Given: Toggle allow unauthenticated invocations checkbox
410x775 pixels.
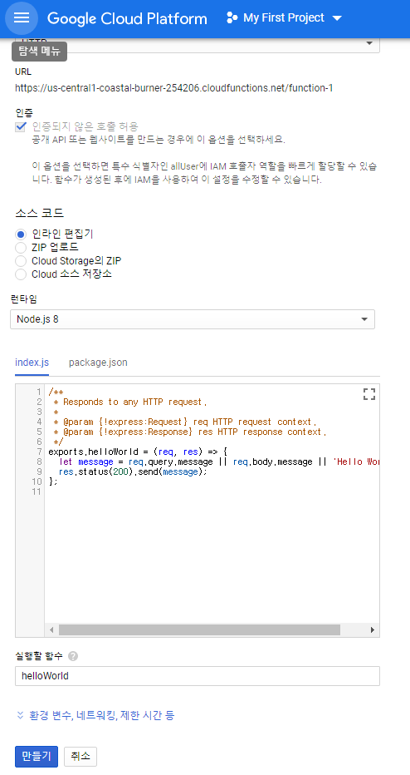Looking at the screenshot, I should coord(21,127).
